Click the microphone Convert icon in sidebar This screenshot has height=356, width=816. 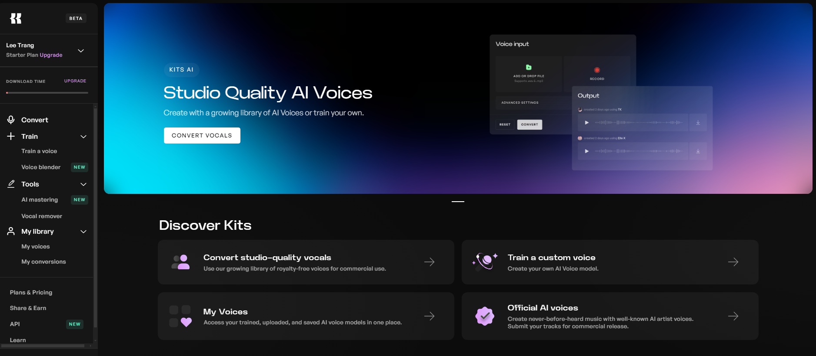(11, 120)
